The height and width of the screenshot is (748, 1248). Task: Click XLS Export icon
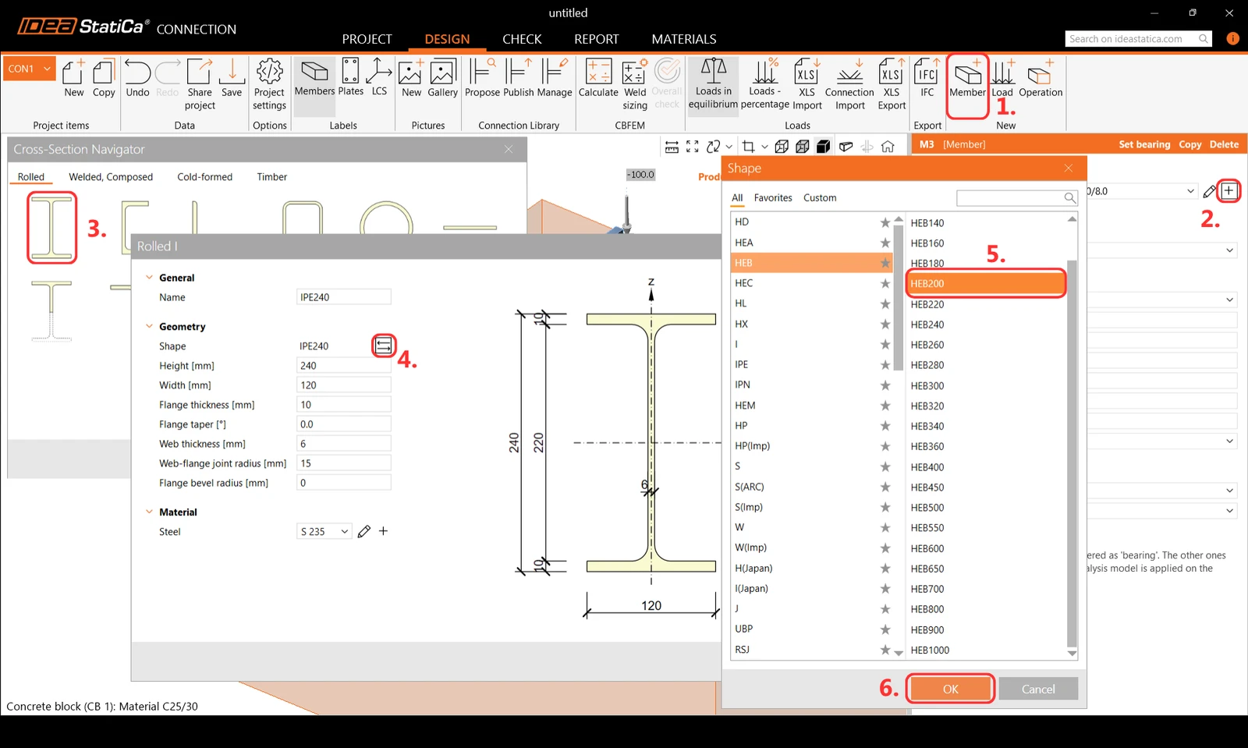(892, 84)
